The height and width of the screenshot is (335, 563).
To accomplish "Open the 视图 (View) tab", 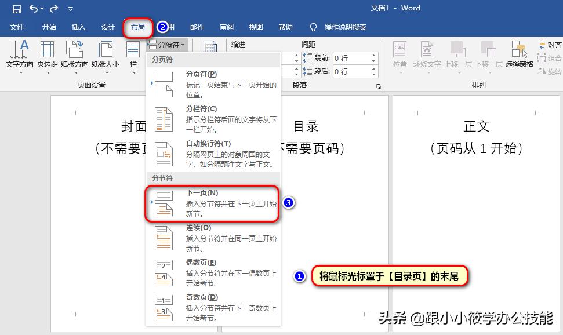I will coord(255,27).
